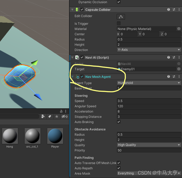Pick Physic Material with object picker

point(179,29)
